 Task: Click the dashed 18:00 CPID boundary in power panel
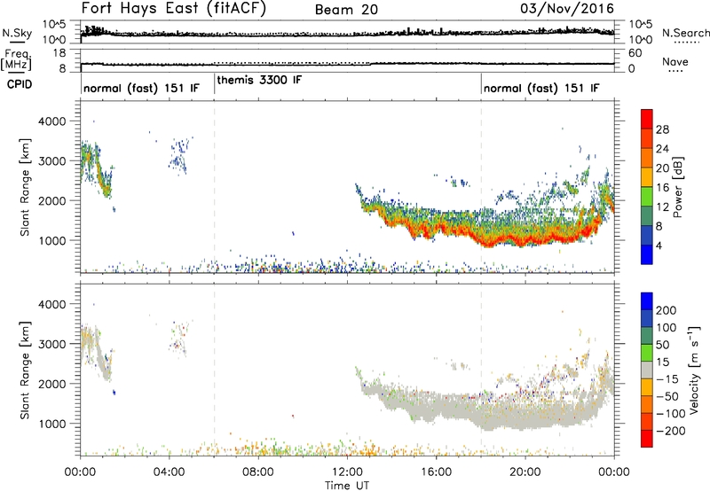[481, 187]
